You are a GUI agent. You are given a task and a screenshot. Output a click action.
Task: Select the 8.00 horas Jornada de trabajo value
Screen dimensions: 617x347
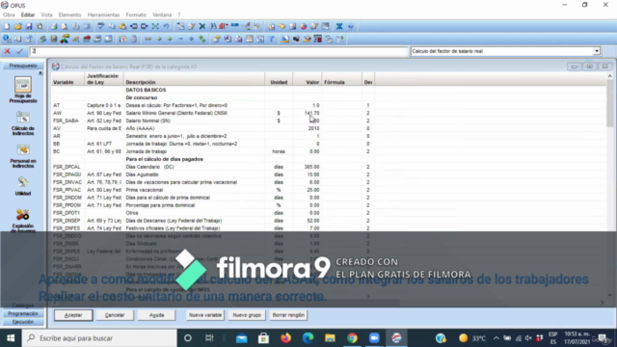click(x=314, y=151)
